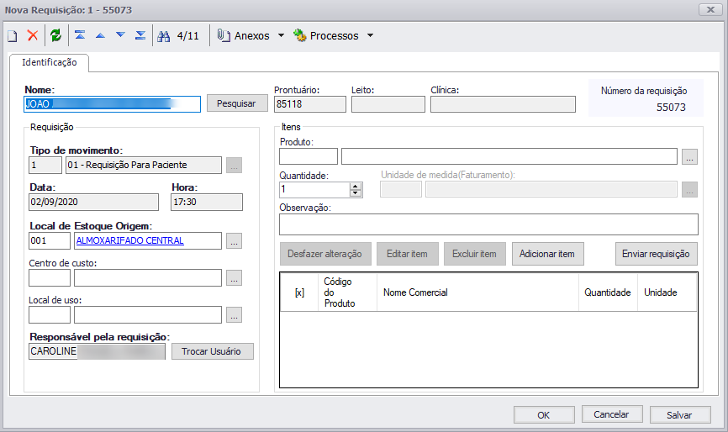
Task: Select the Identificação tab
Action: point(50,63)
